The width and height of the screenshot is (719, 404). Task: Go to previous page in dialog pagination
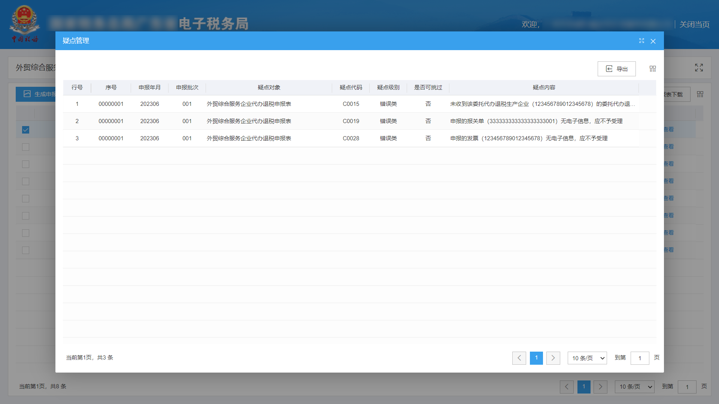pyautogui.click(x=519, y=358)
